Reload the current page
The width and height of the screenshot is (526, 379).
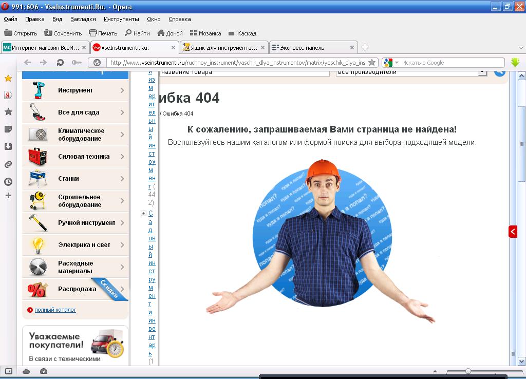[60, 62]
